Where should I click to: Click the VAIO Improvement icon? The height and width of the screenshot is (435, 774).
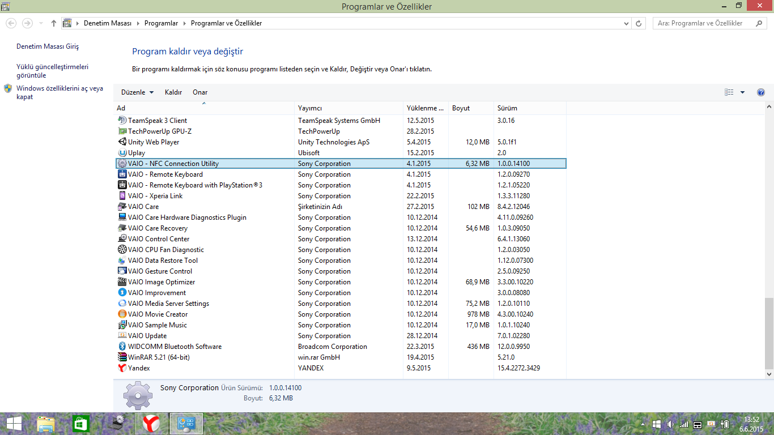click(122, 293)
